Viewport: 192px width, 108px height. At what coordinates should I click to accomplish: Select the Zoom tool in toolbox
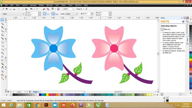[2, 31]
